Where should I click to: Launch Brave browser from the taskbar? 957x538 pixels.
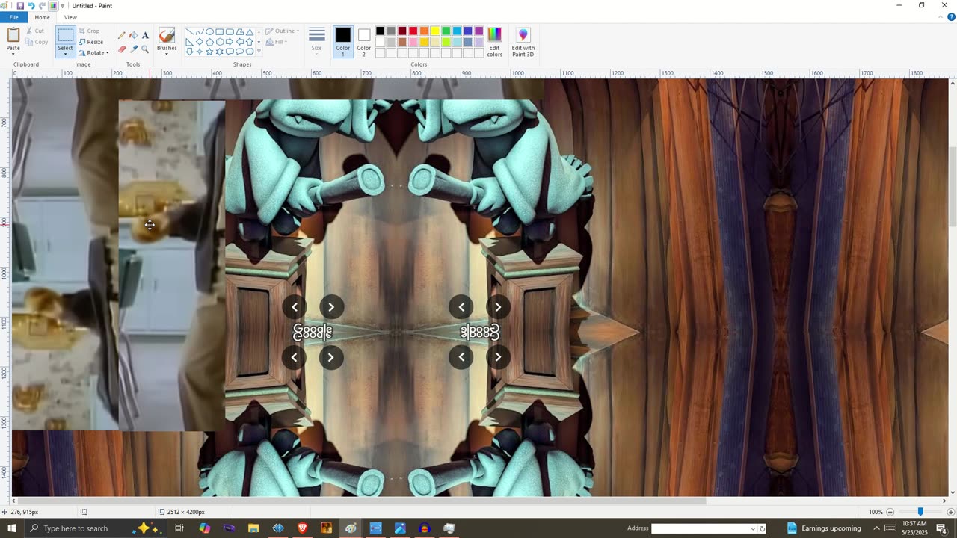click(x=302, y=528)
